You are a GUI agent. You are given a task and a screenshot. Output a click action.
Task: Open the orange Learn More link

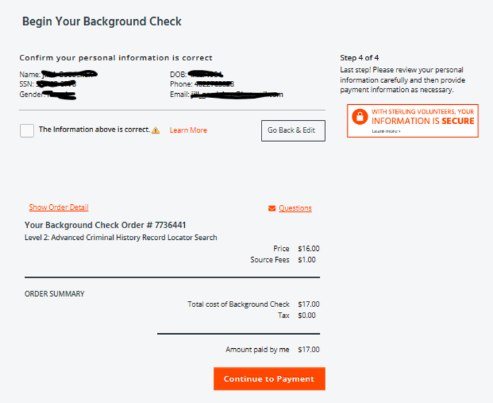[x=188, y=130]
